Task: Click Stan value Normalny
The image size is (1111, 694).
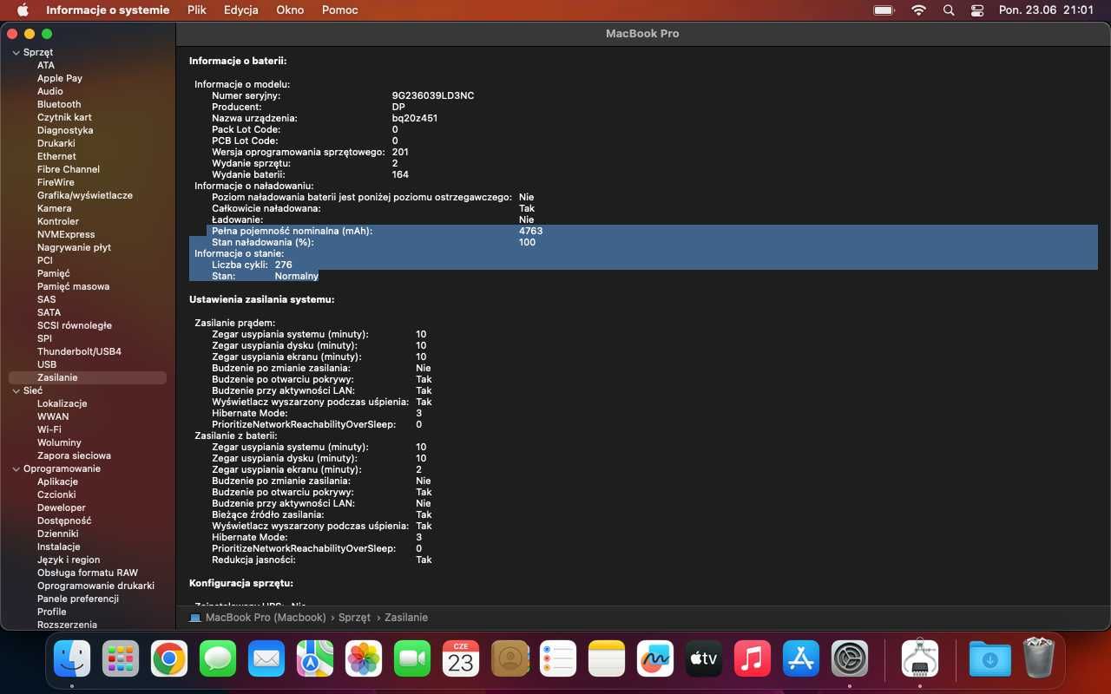Action: [297, 276]
